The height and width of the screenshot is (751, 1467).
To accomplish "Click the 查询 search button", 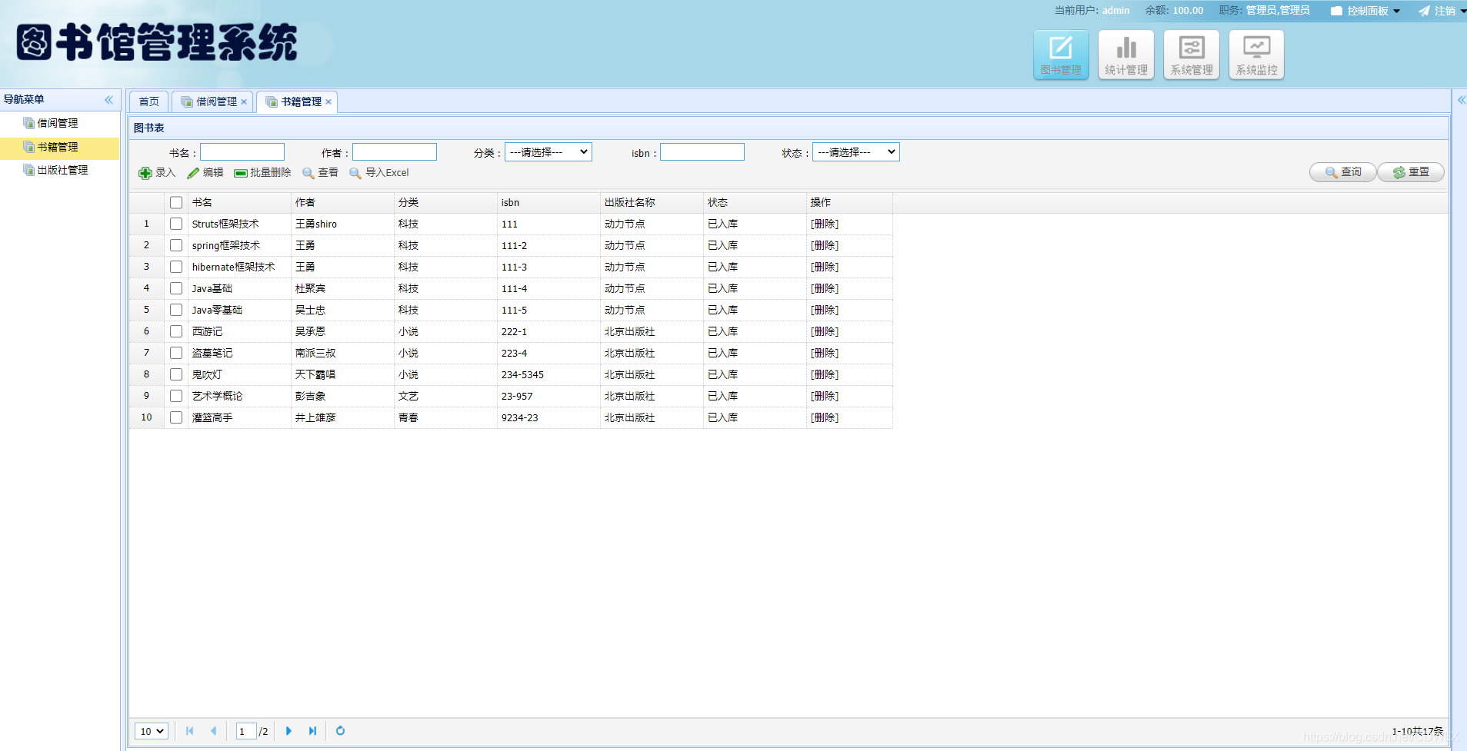I will tap(1342, 172).
